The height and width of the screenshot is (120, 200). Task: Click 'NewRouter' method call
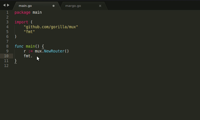coord(54,51)
